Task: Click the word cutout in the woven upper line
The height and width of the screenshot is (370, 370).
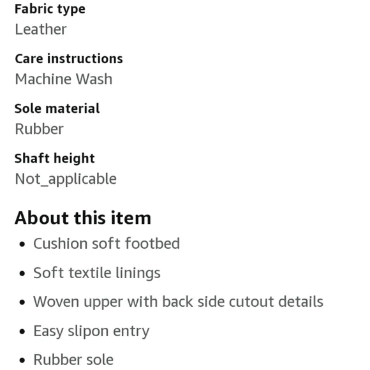Action: click(251, 302)
